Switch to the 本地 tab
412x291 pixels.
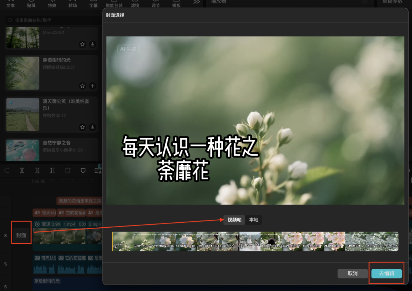pyautogui.click(x=253, y=220)
